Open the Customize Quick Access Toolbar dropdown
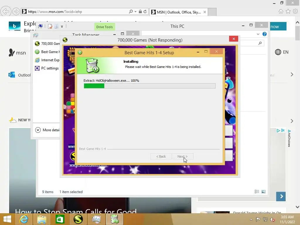This screenshot has height=225, width=300. coord(62,27)
